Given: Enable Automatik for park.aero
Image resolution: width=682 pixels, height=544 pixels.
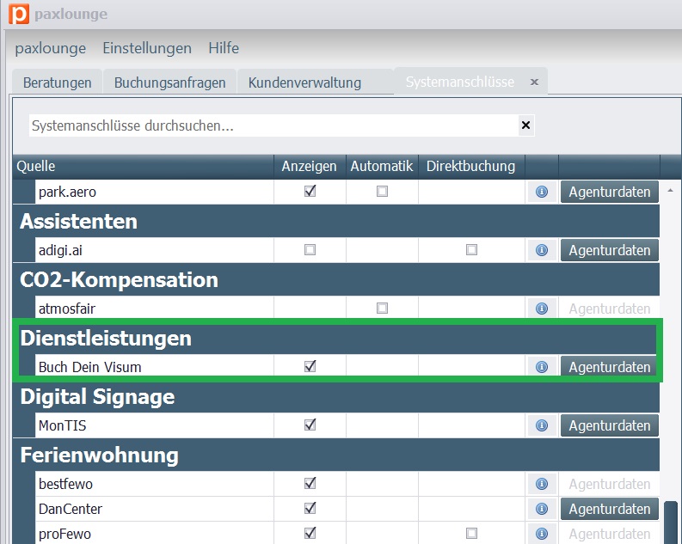Looking at the screenshot, I should click(382, 191).
